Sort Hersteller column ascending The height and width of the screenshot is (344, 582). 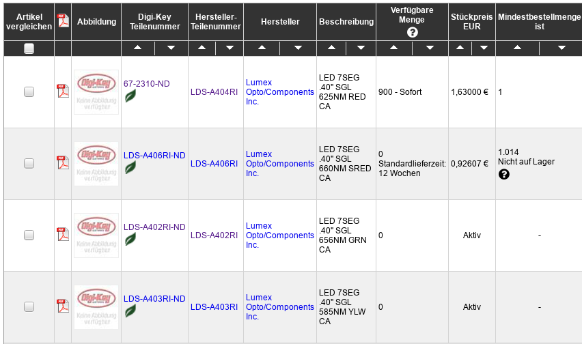pos(262,48)
